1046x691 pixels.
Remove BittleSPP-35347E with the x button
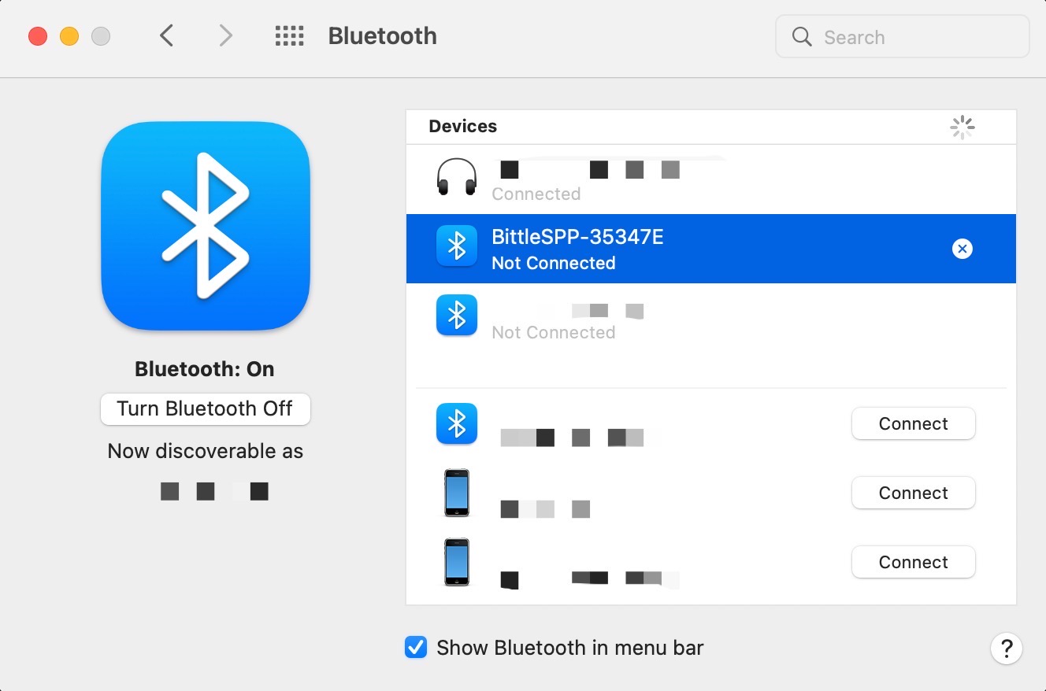(x=962, y=249)
